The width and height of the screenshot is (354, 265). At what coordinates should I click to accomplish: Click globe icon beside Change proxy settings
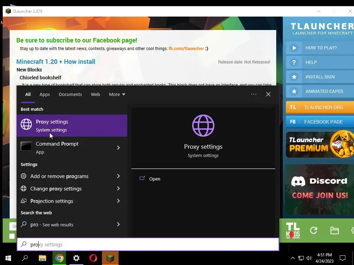point(24,188)
